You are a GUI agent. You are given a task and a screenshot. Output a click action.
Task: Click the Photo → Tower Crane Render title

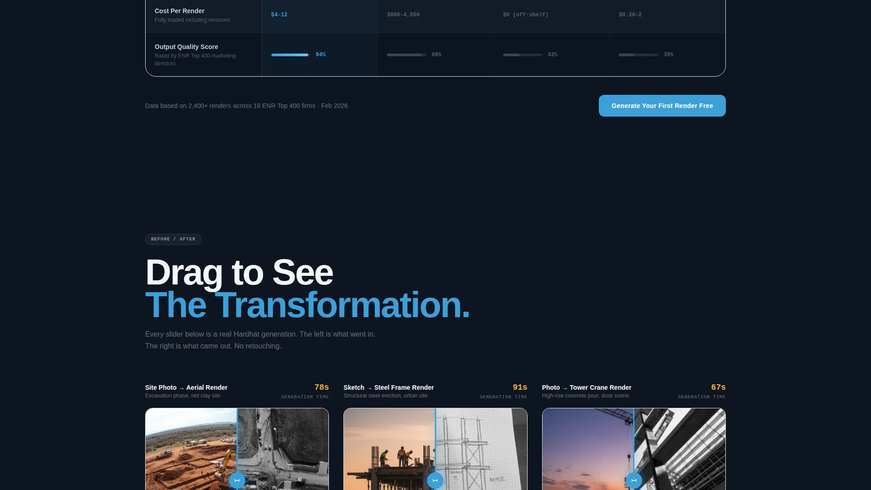[587, 387]
